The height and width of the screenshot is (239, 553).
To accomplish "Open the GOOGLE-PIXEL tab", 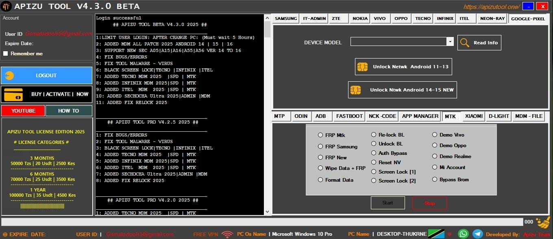I will pyautogui.click(x=528, y=18).
